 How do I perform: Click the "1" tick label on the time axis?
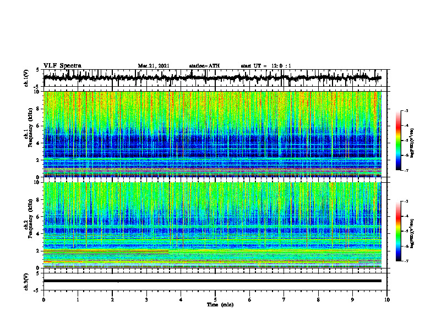(x=78, y=300)
